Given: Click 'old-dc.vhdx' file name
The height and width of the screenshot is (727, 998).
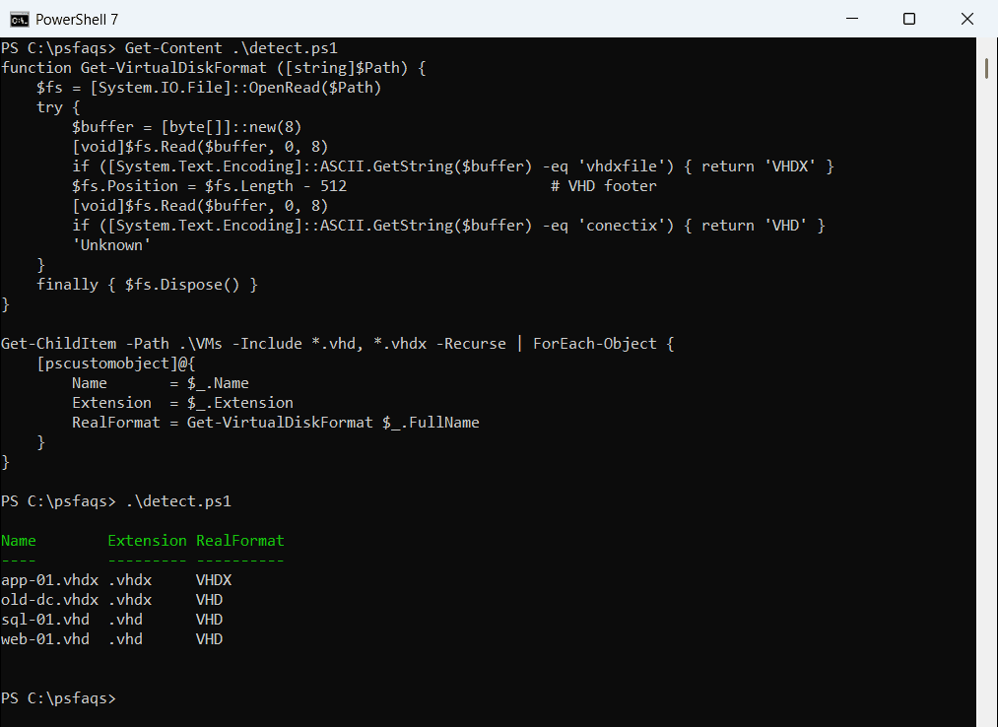Looking at the screenshot, I should 49,601.
